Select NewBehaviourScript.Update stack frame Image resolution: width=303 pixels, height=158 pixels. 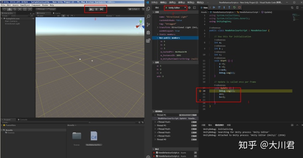coord(175,118)
